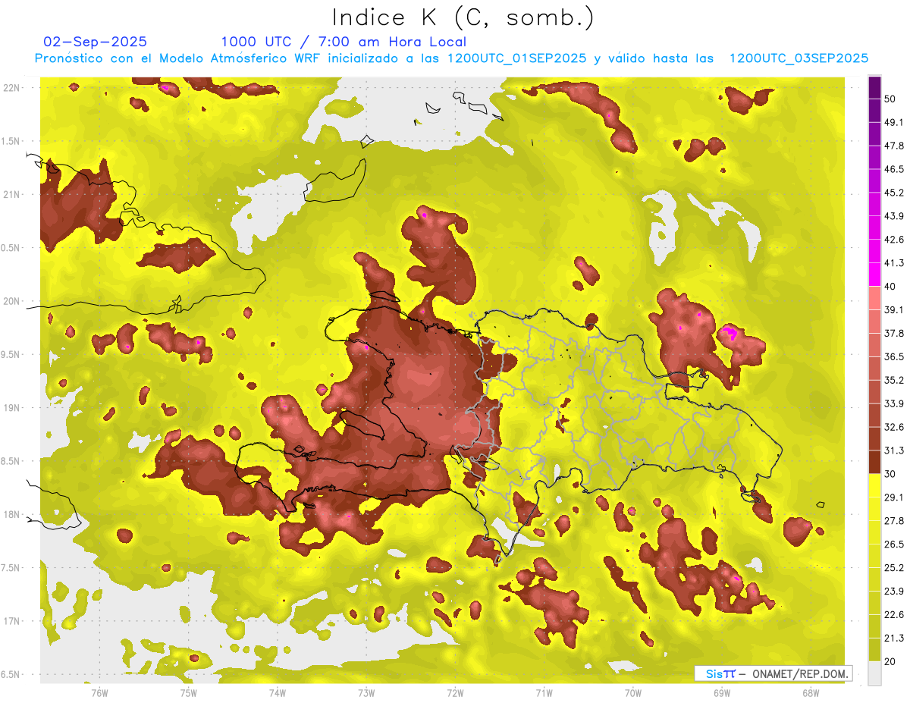Click the "22.6" value on the color scale

point(895,615)
